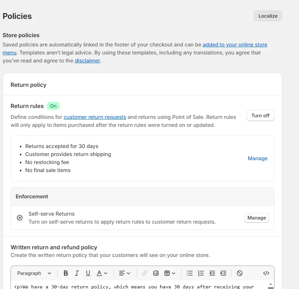Open the text color dropdown
The width and height of the screenshot is (299, 289).
[102, 273]
